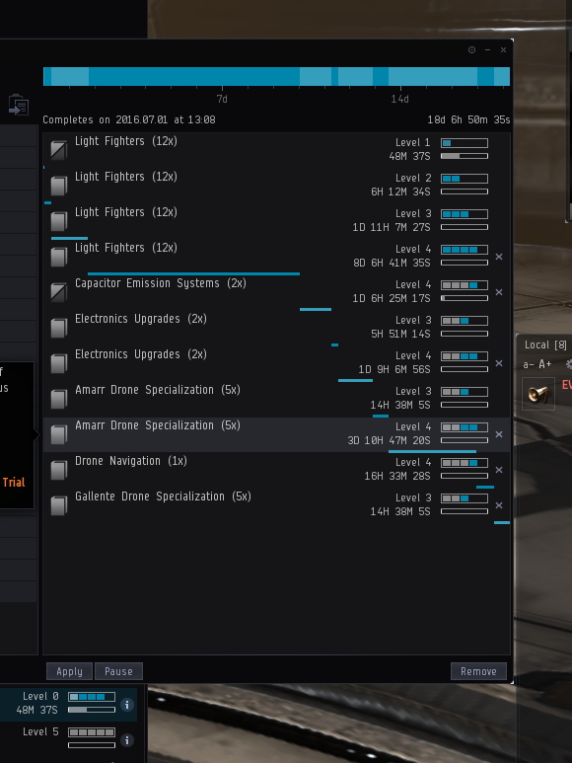Show info for Level 0 skill

click(127, 704)
